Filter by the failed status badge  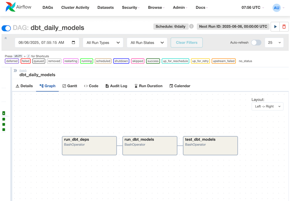tap(26, 61)
